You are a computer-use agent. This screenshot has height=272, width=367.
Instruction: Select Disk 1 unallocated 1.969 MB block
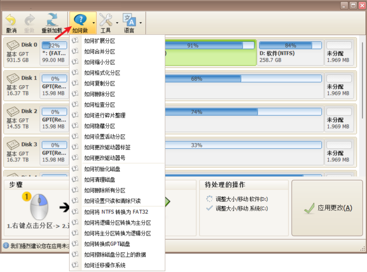339,86
